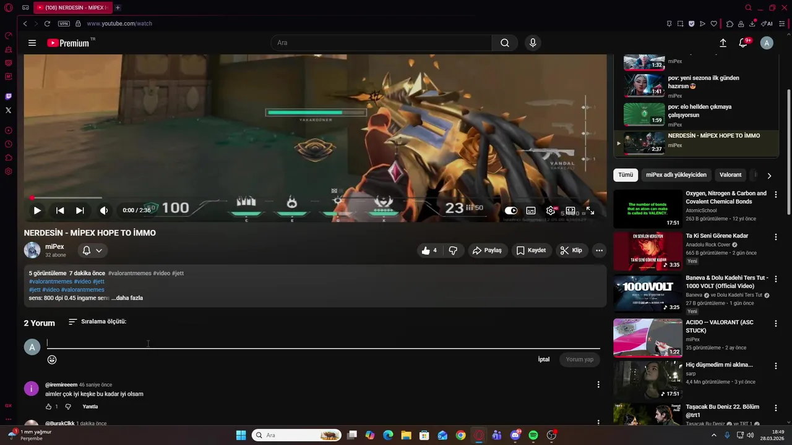This screenshot has width=792, height=445.
Task: Open player settings gear
Action: pyautogui.click(x=551, y=210)
